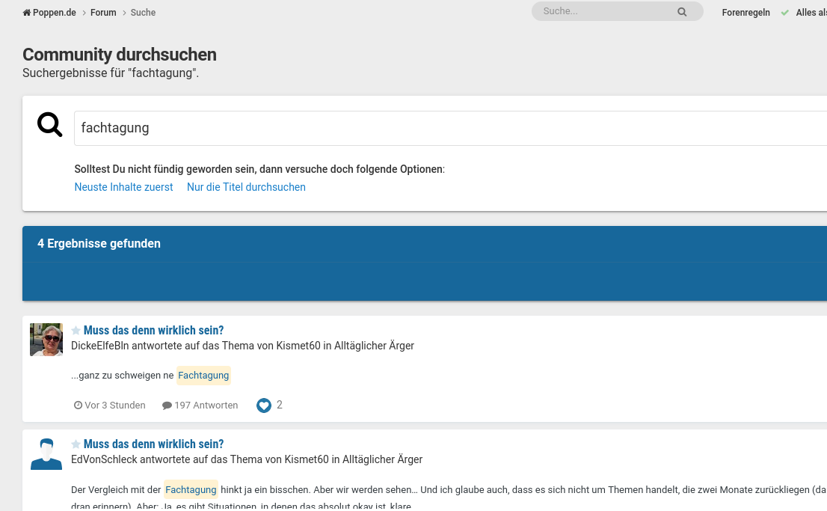This screenshot has height=511, width=827.
Task: Click the clock icon near Vor 3 Stunden
Action: (78, 406)
